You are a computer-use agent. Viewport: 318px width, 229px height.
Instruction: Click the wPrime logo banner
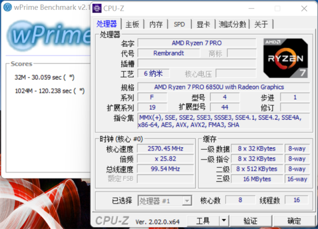point(49,36)
